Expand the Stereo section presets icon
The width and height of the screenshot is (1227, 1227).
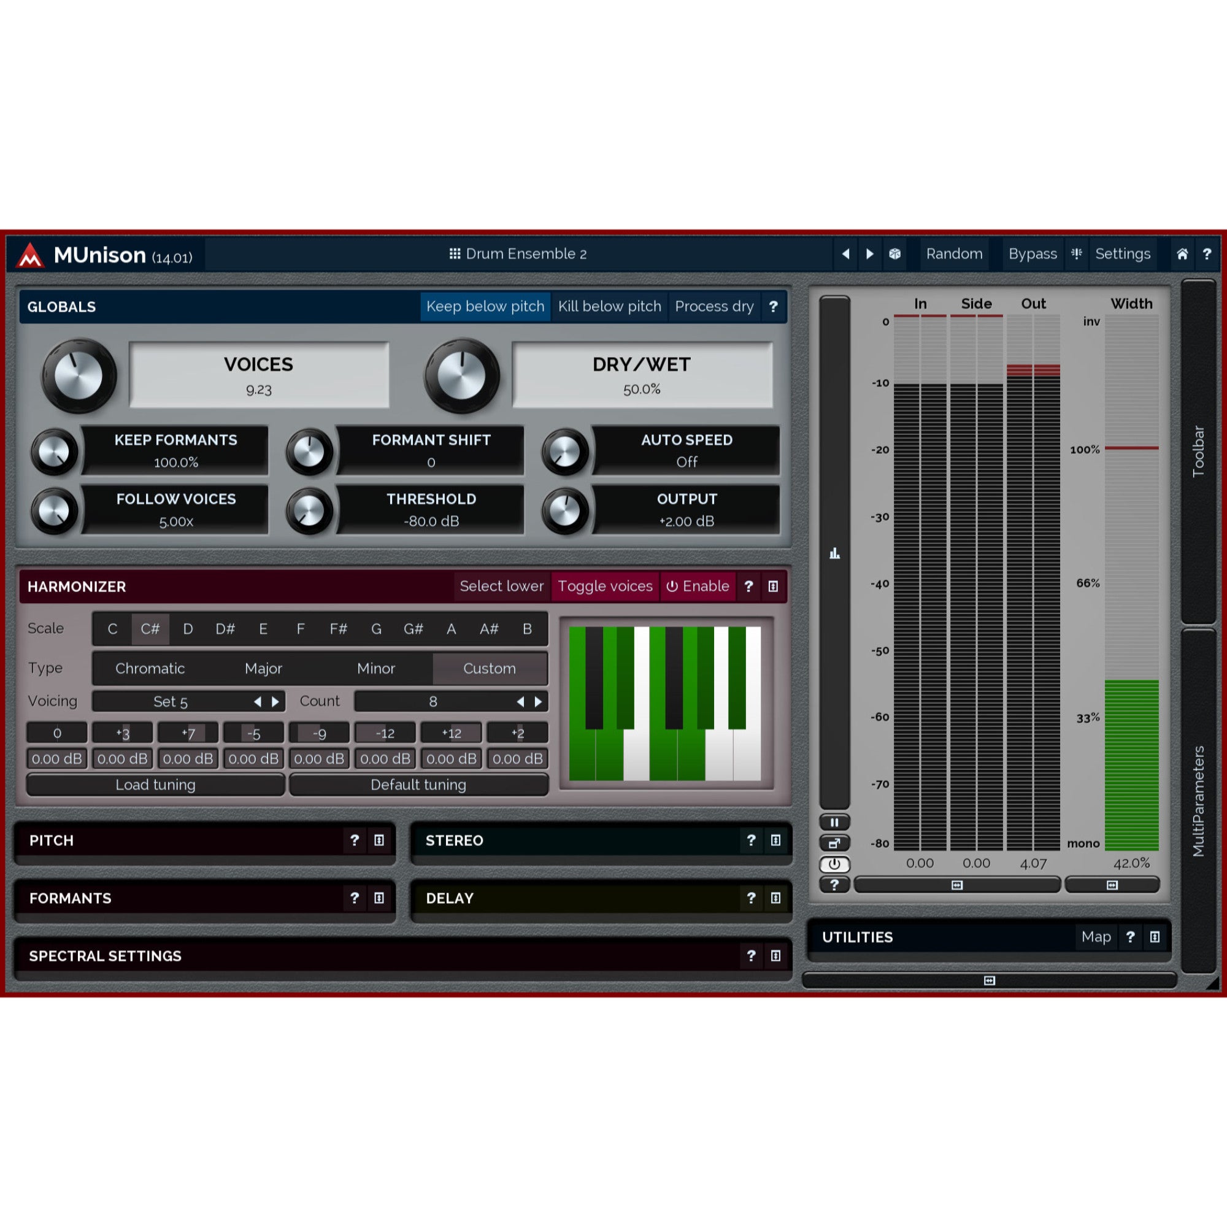[x=775, y=840]
